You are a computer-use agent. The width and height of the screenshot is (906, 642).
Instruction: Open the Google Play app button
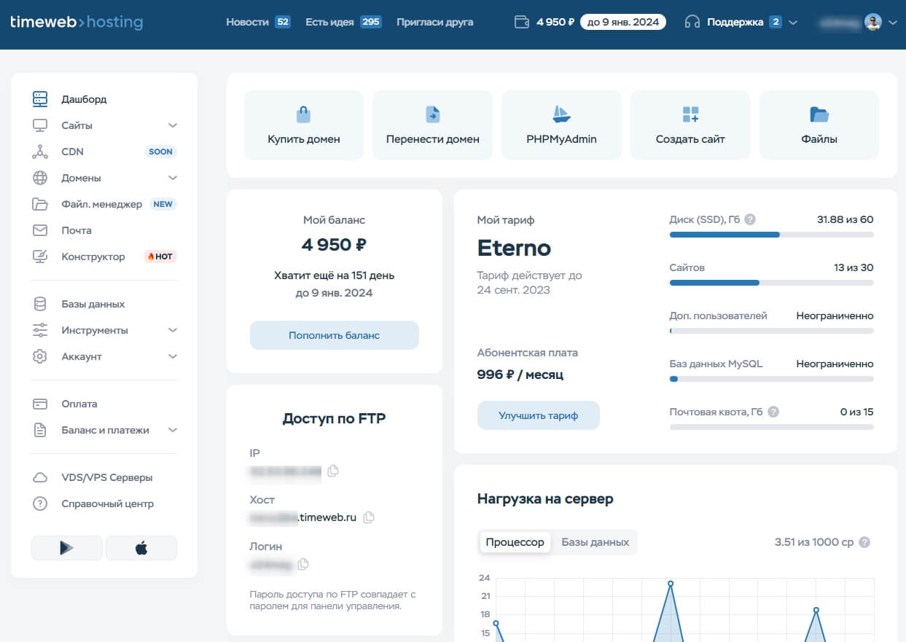(x=66, y=548)
